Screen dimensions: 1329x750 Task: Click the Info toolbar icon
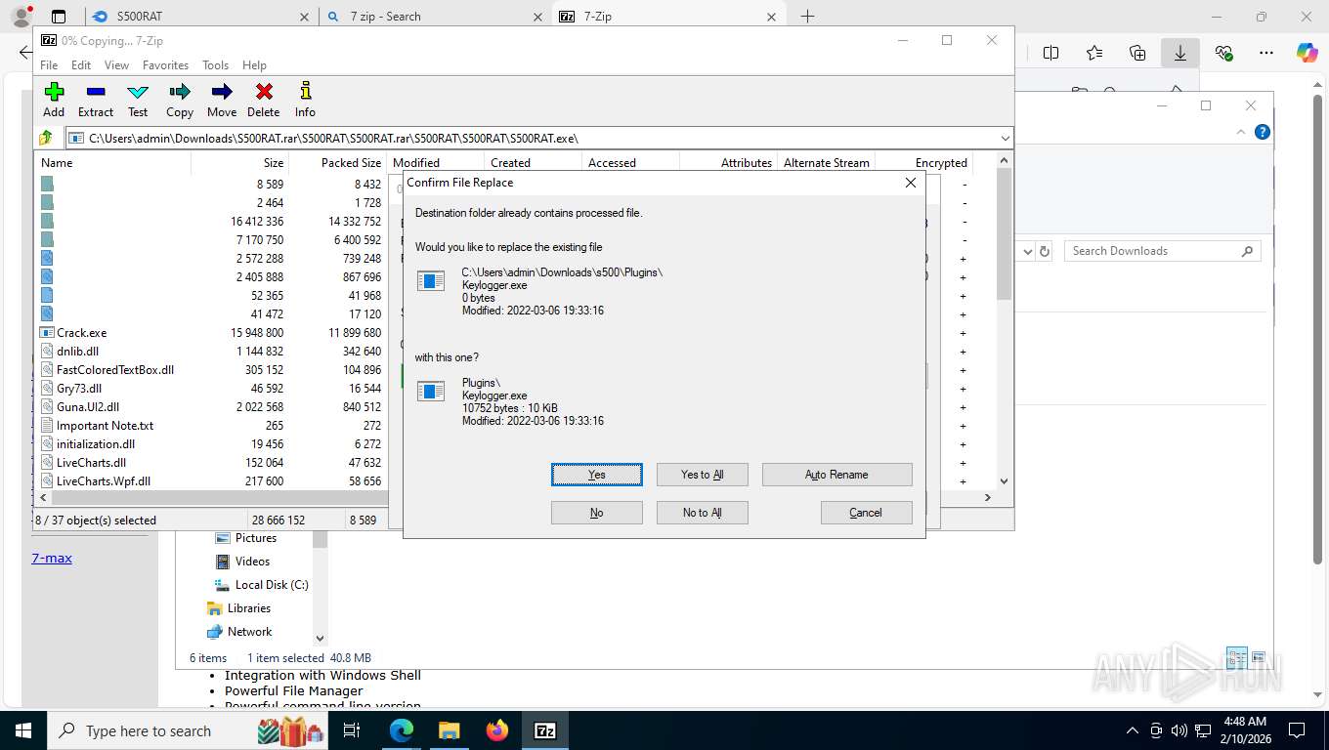(x=305, y=92)
